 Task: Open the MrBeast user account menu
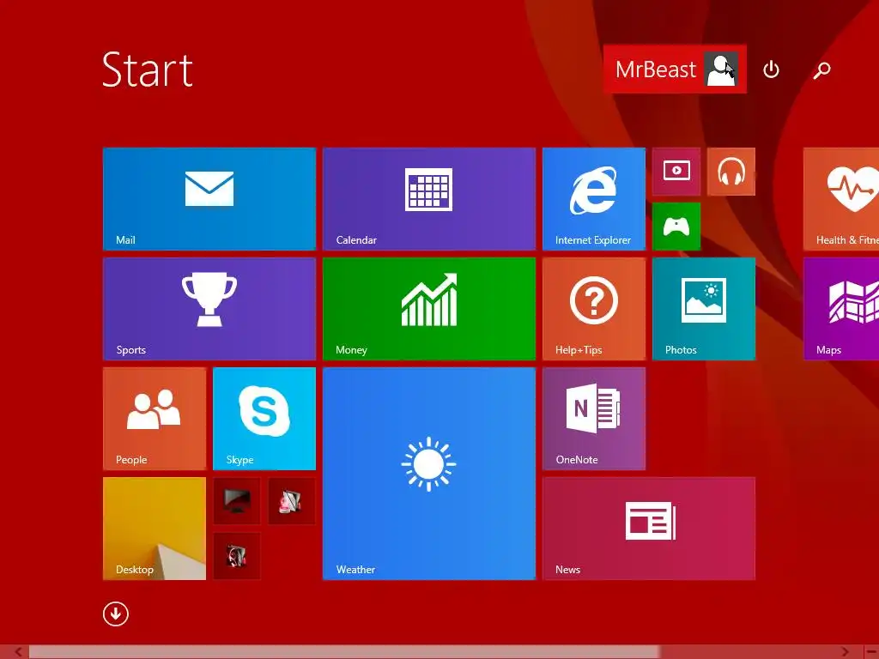click(675, 70)
